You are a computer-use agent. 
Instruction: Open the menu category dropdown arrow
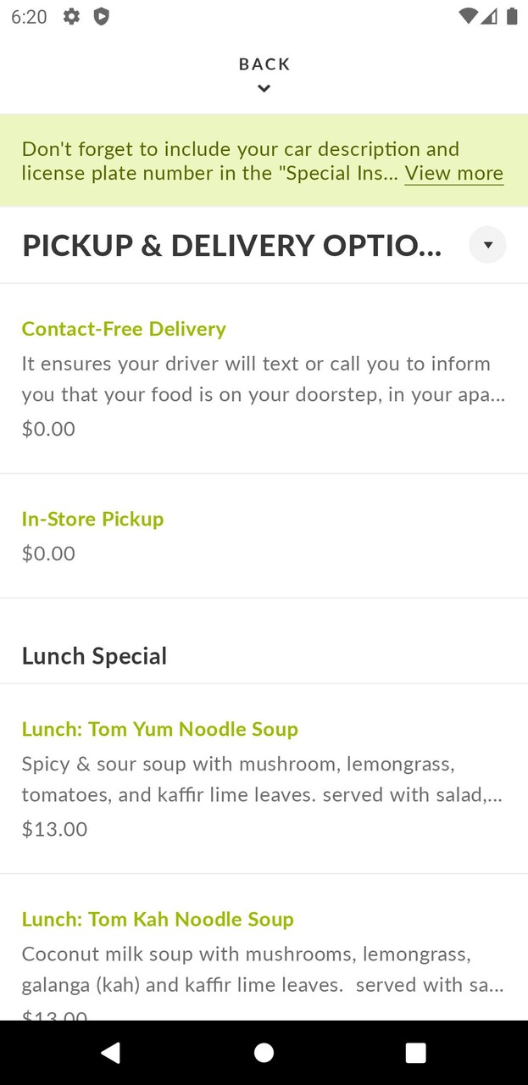point(487,245)
